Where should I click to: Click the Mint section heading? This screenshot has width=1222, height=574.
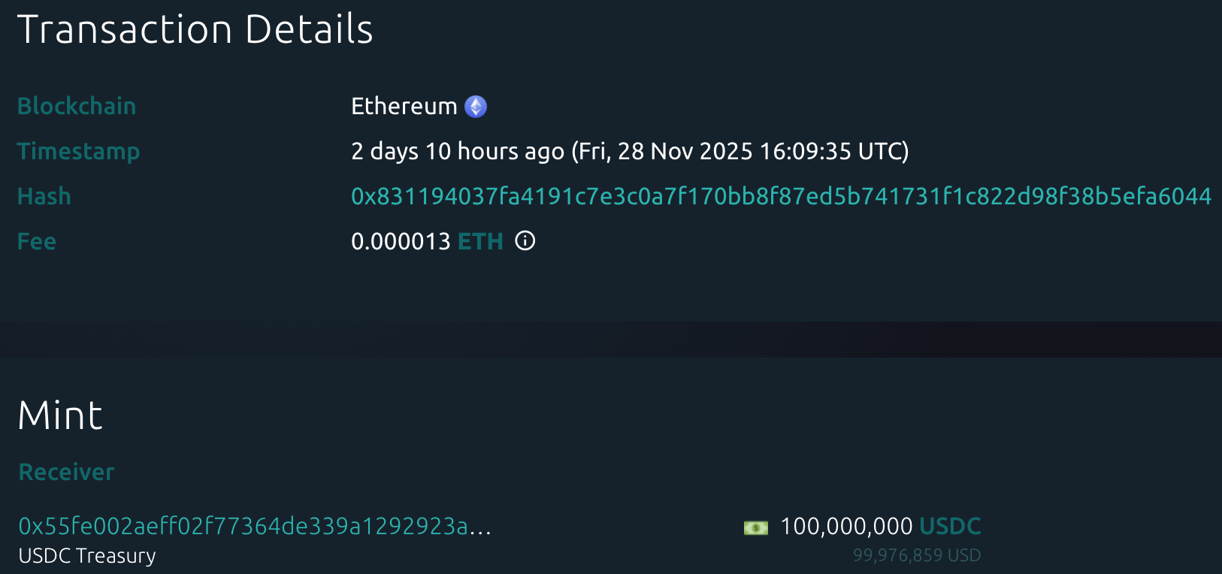[60, 415]
